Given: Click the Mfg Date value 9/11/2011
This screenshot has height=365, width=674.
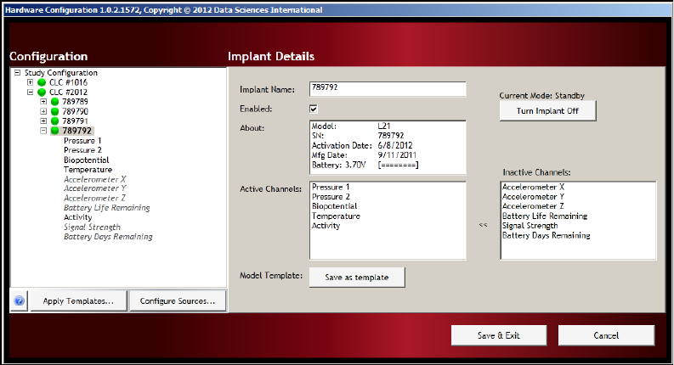Looking at the screenshot, I should (x=397, y=155).
